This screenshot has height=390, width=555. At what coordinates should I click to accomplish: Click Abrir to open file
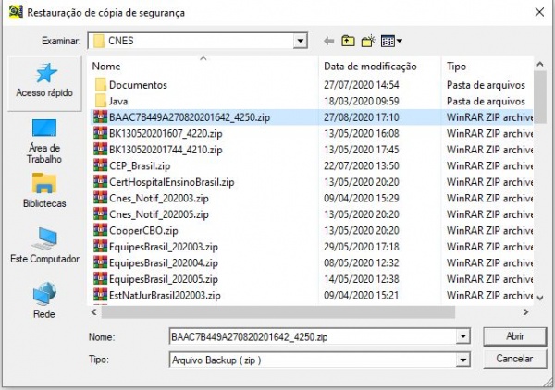point(515,336)
